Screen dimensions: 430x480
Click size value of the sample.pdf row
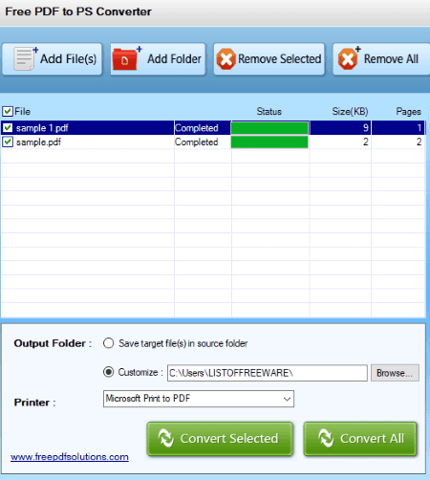366,142
